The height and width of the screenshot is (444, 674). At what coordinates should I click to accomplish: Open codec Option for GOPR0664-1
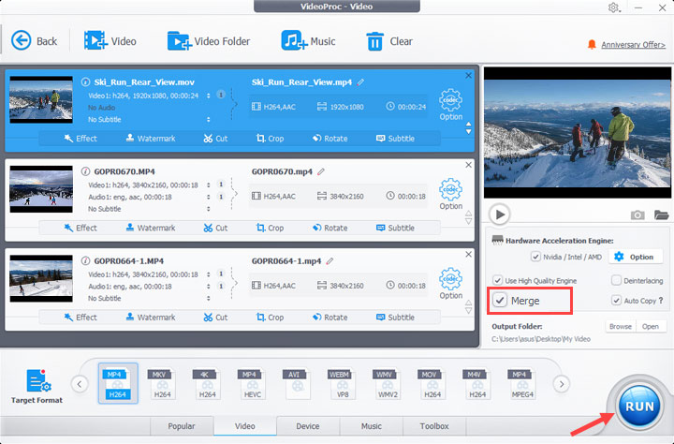click(x=450, y=284)
